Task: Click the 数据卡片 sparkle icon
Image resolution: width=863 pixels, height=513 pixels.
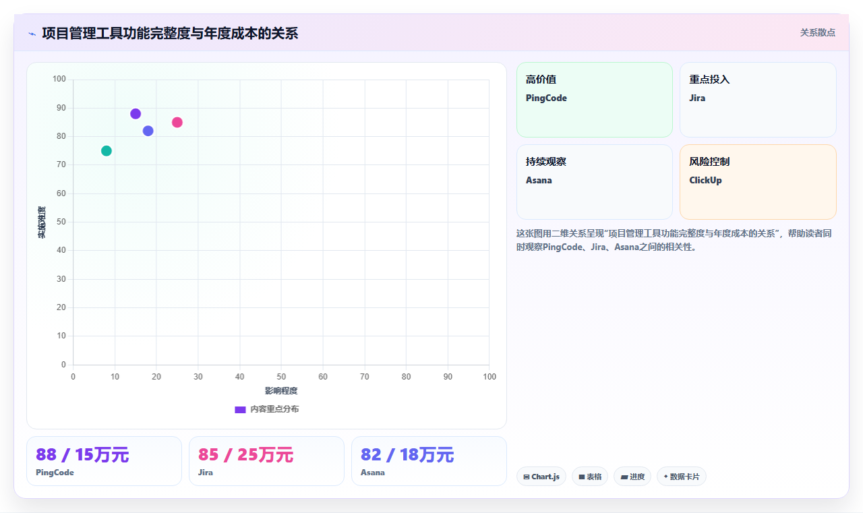Action: (x=665, y=477)
